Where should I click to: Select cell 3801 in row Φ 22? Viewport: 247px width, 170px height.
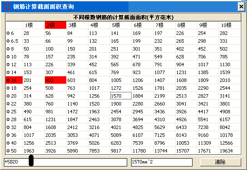coord(230,104)
